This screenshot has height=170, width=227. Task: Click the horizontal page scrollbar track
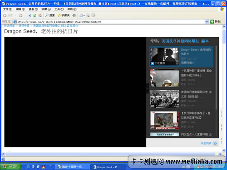click(x=110, y=154)
